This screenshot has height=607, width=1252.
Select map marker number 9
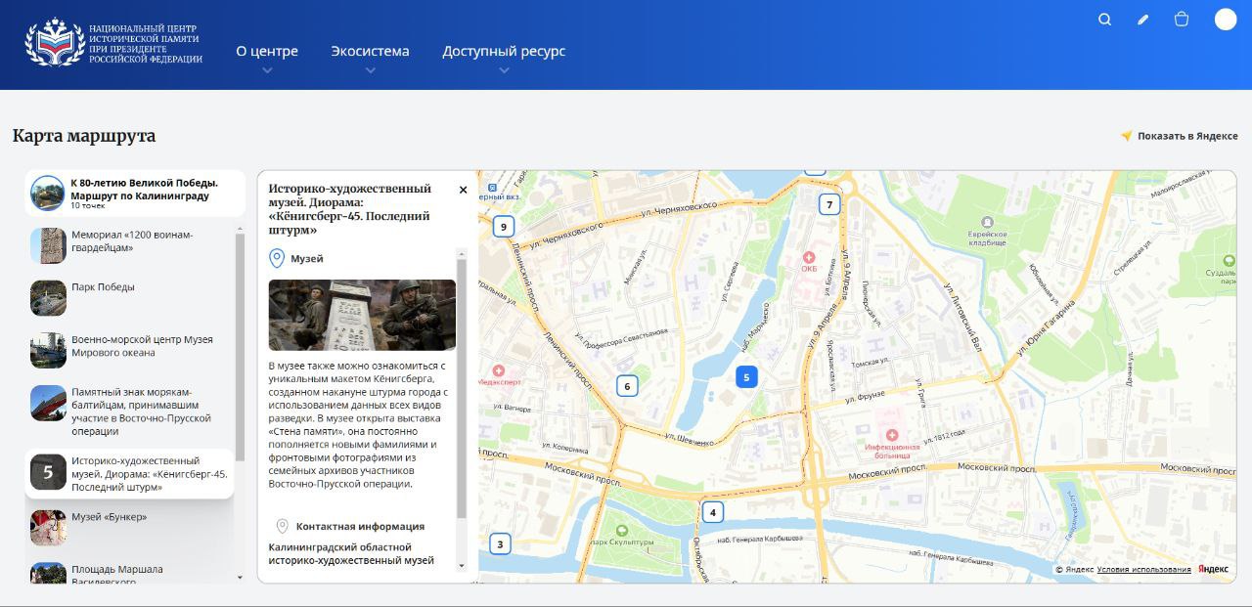click(503, 227)
